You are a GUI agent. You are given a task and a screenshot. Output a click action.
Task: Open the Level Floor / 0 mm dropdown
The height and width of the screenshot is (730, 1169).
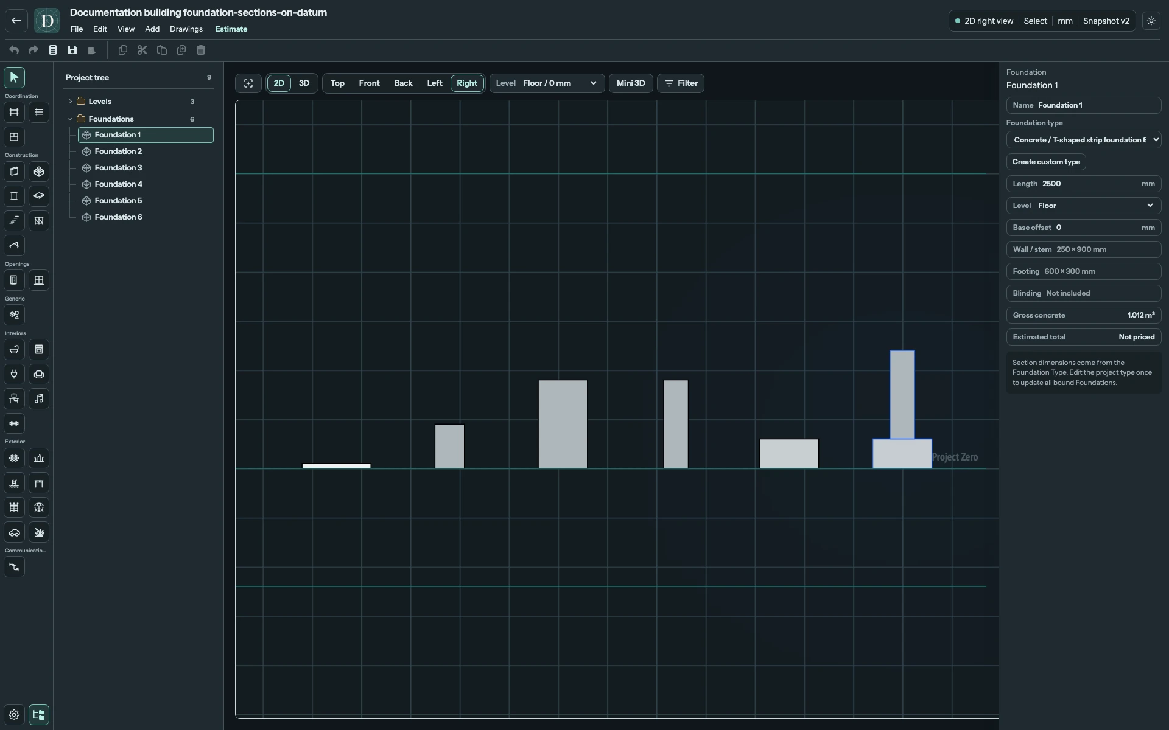[547, 83]
